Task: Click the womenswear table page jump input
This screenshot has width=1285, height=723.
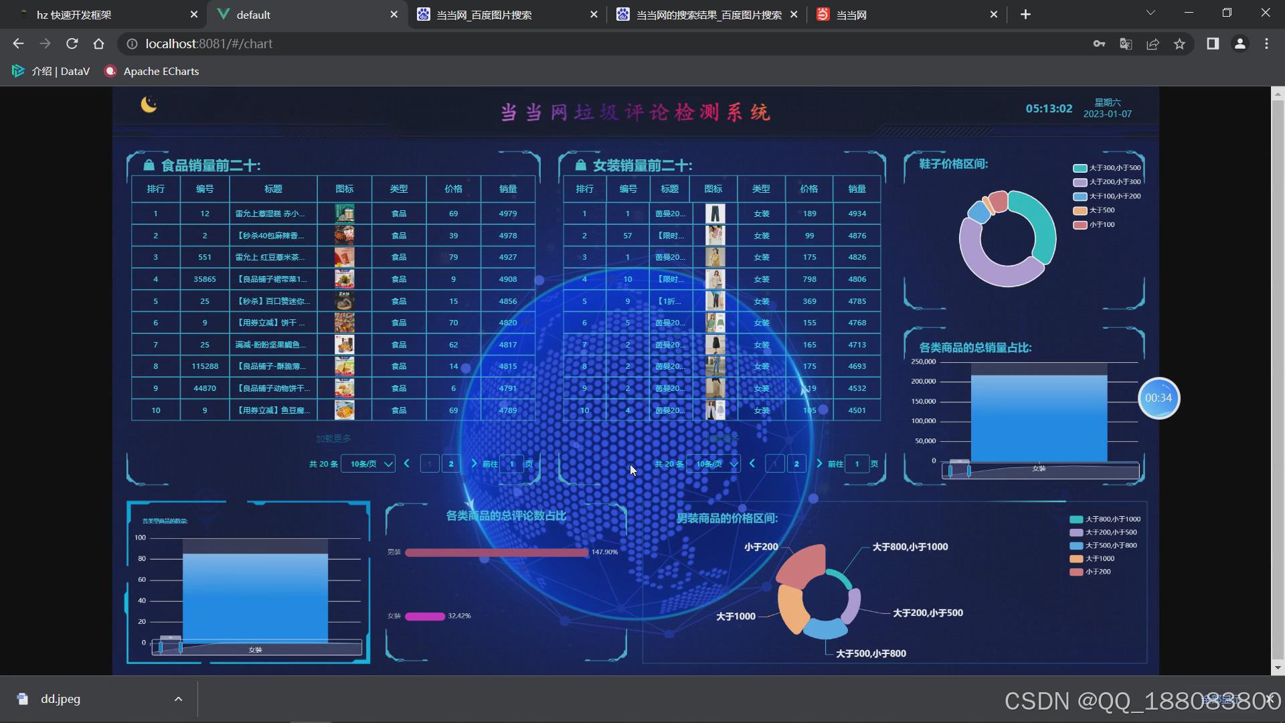Action: 857,464
